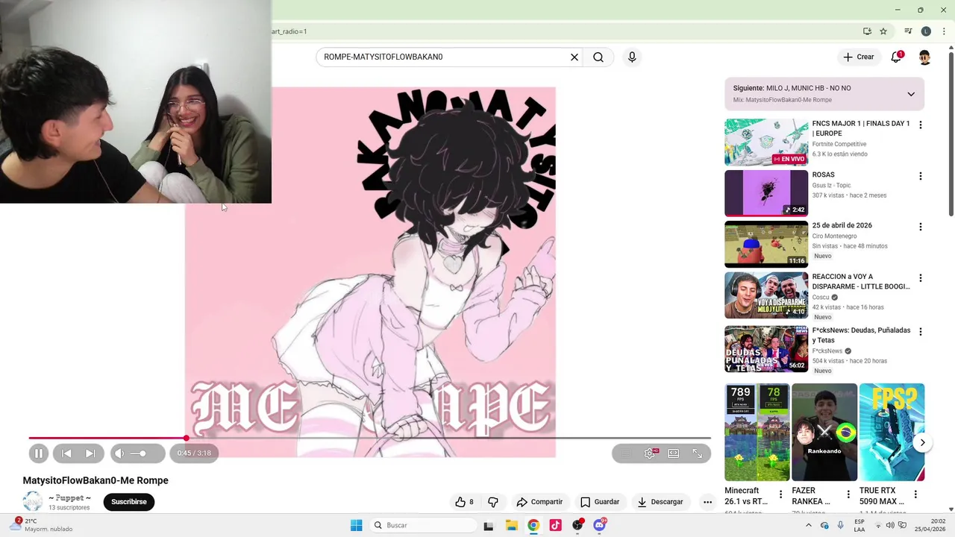Open Windows Start menu
Image resolution: width=955 pixels, height=537 pixels.
(x=357, y=525)
